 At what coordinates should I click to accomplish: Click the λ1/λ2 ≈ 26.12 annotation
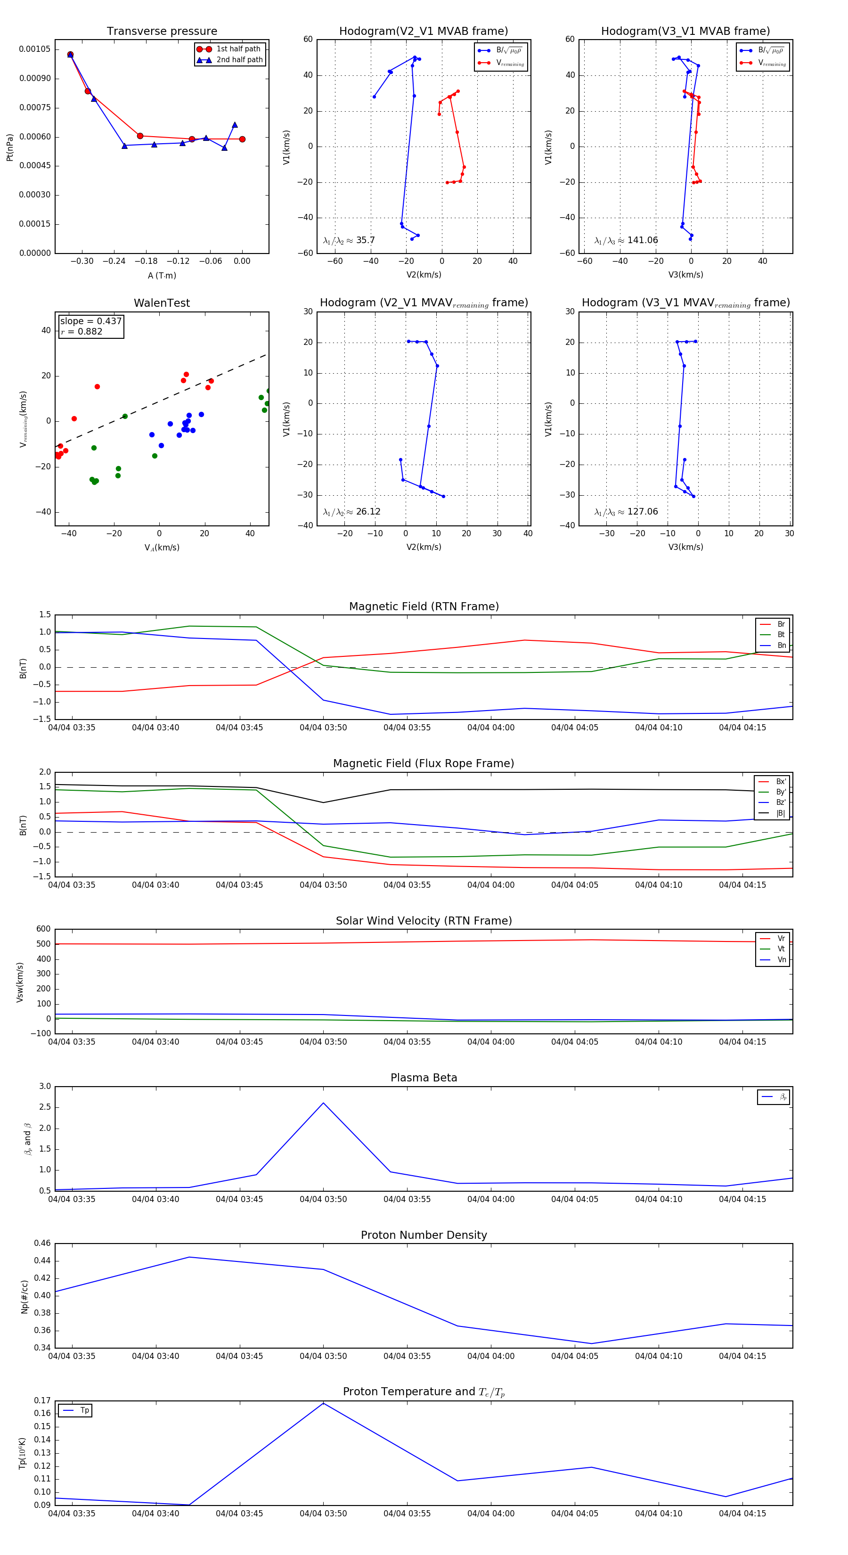351,512
